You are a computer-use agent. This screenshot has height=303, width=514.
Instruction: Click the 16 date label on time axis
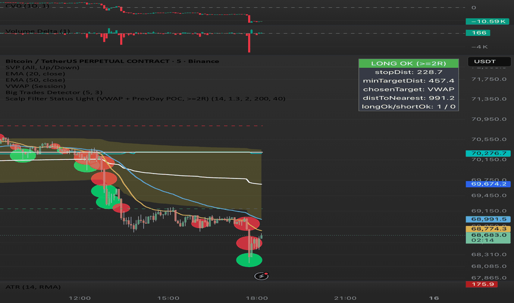[x=434, y=298]
